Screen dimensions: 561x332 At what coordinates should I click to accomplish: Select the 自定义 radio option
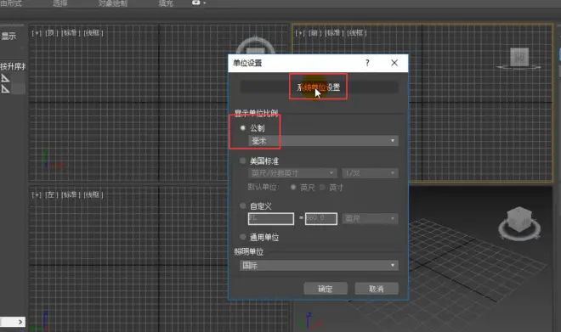pos(243,205)
